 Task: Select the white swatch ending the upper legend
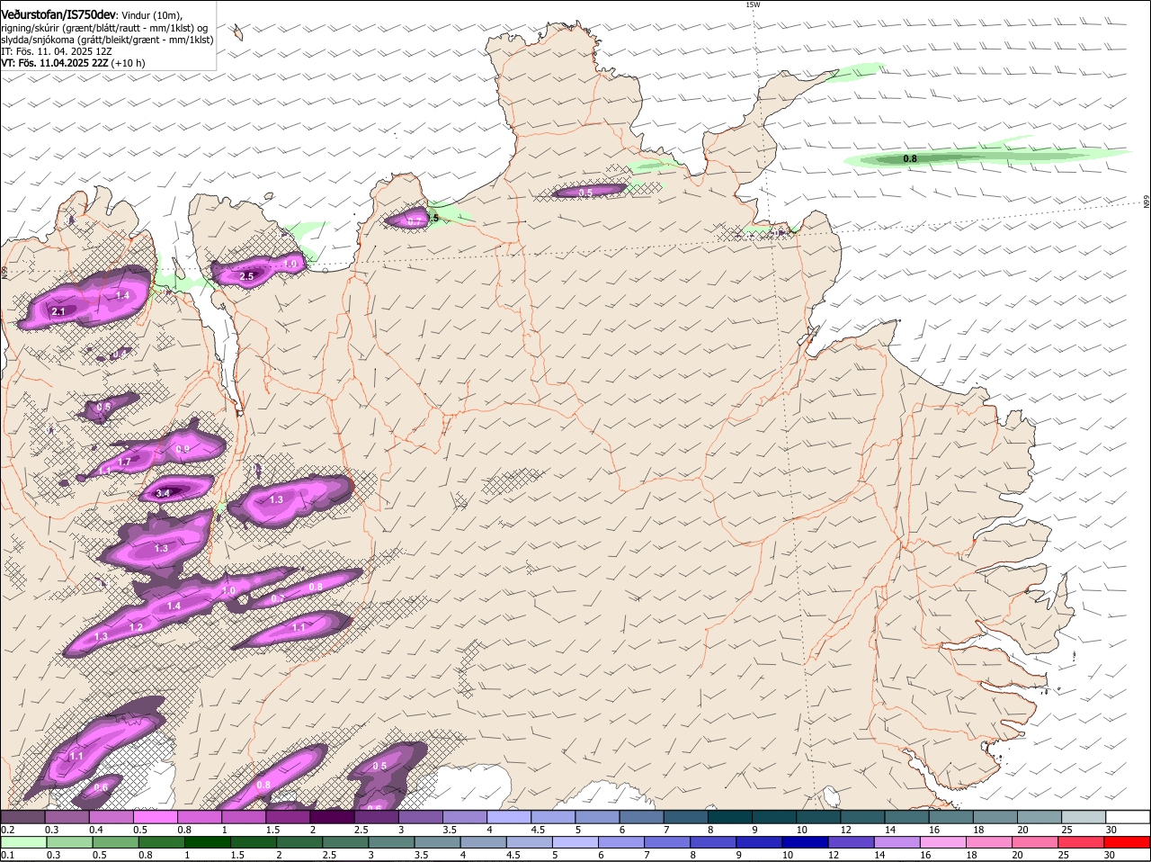coord(1128,817)
